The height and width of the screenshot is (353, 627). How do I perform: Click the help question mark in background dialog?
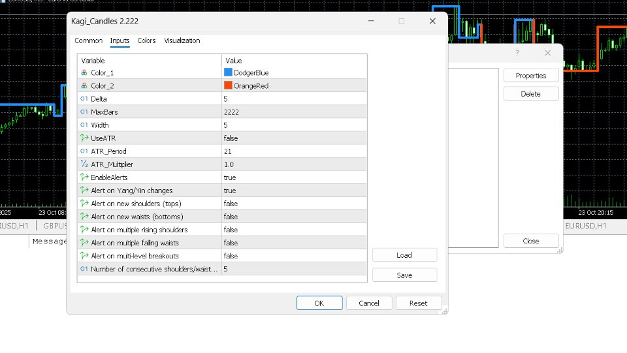pos(517,53)
